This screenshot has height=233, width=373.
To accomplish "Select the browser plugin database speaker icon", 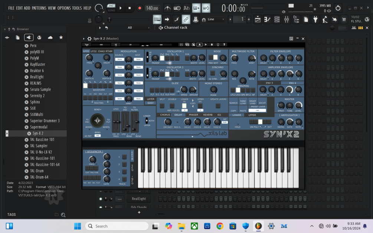I will pos(29,37).
